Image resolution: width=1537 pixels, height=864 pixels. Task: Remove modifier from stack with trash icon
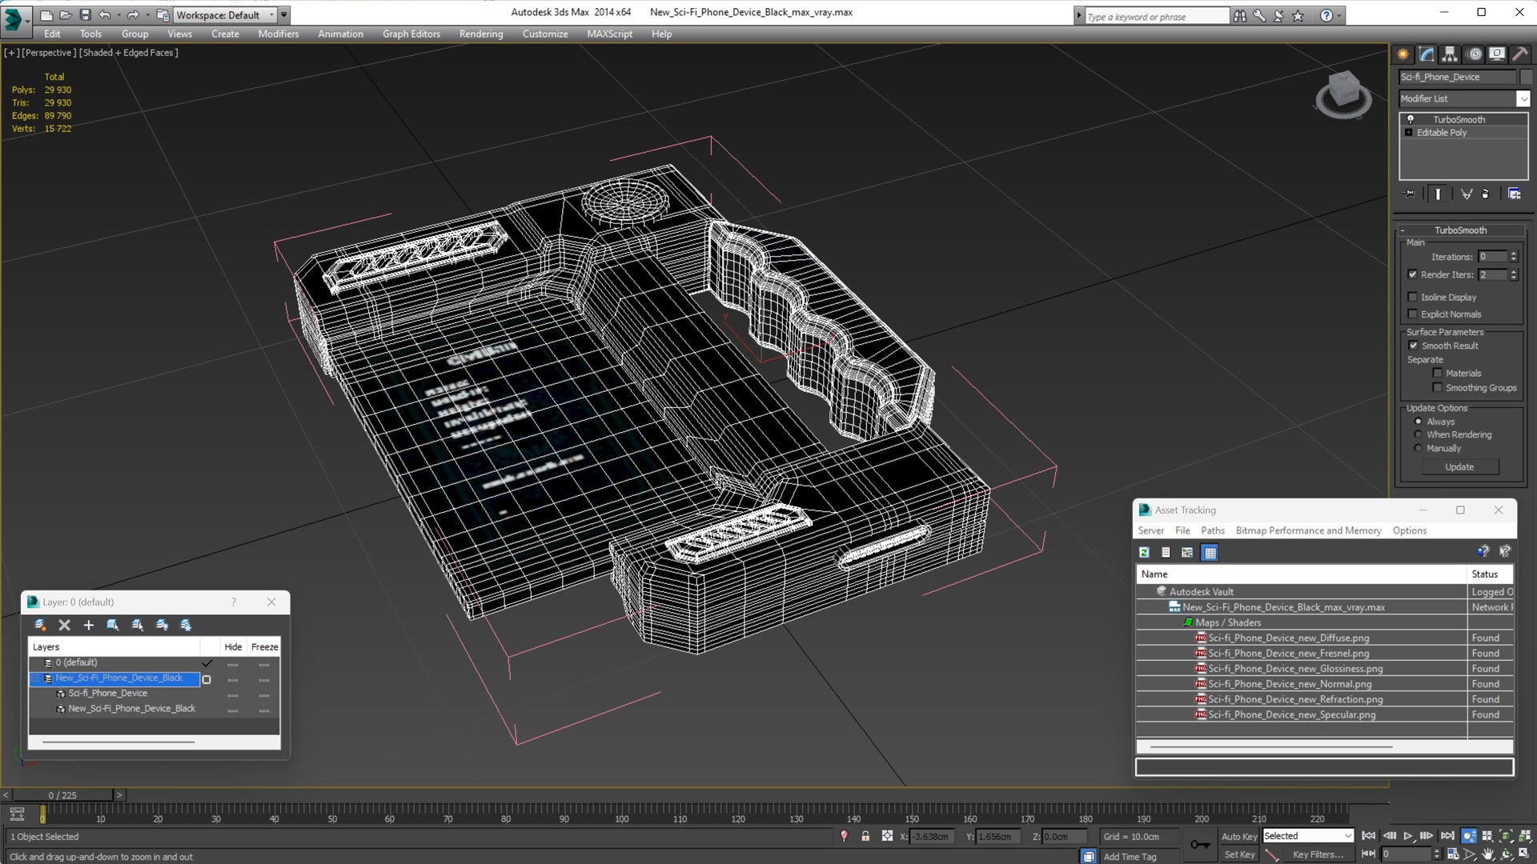pos(1486,194)
